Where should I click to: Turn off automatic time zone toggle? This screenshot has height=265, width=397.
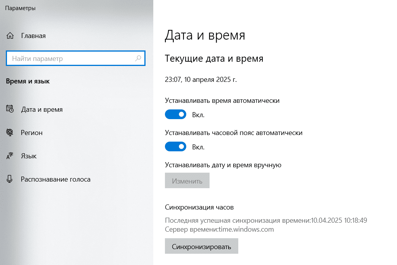(175, 146)
